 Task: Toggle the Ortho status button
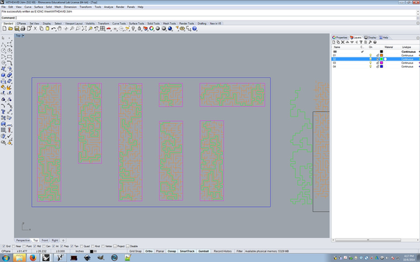(x=149, y=251)
